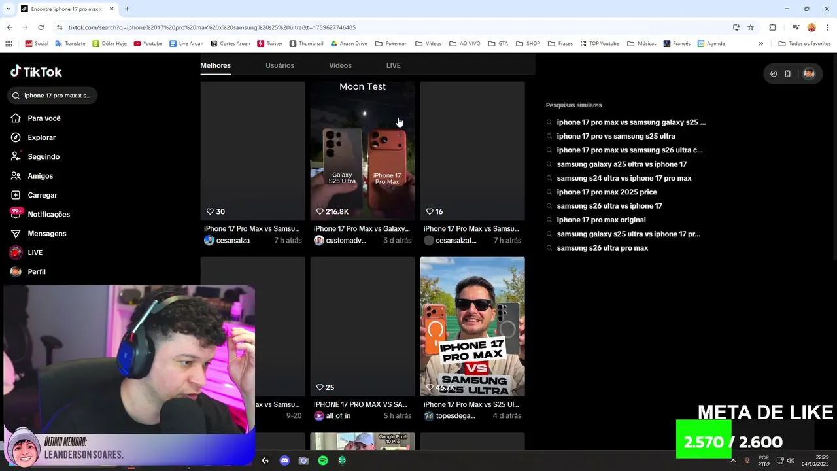Switch to the Melhores tab
This screenshot has height=471, width=837.
click(215, 65)
